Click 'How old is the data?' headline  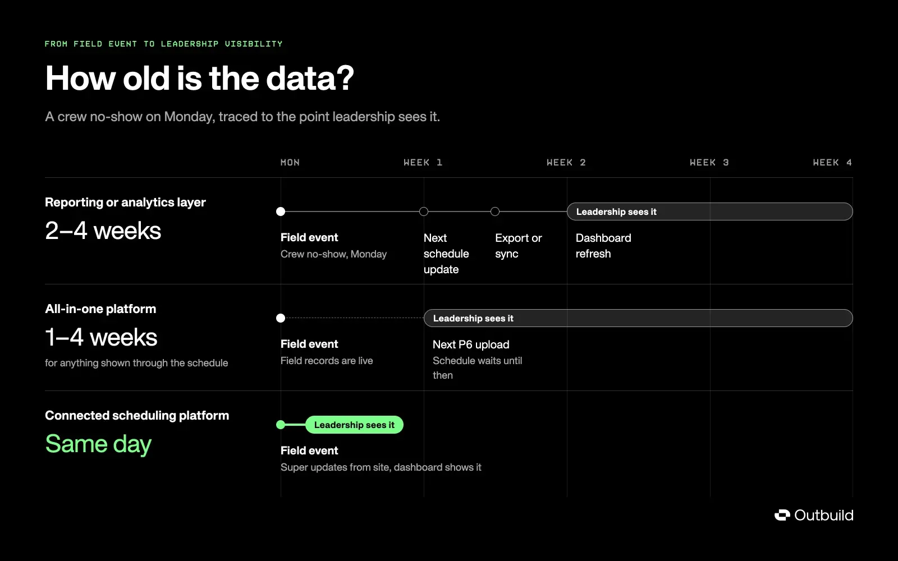coord(200,78)
